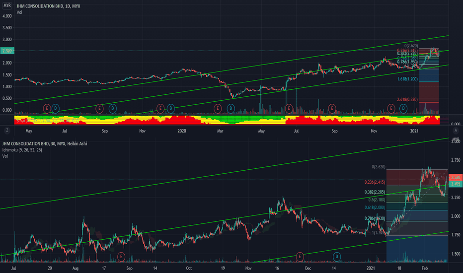Click the daily chart's dividend marker just before 2020
The width and height of the screenshot is (463, 273).
pyautogui.click(x=171, y=109)
